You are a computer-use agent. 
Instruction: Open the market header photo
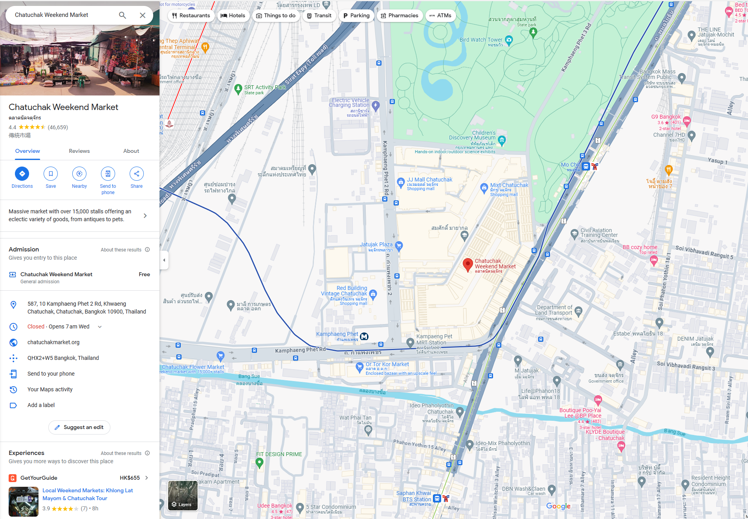[80, 59]
